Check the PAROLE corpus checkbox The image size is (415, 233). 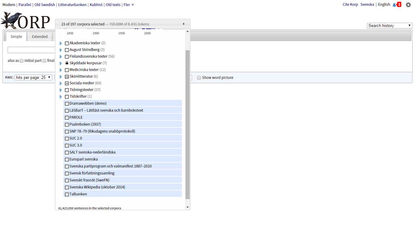67,118
